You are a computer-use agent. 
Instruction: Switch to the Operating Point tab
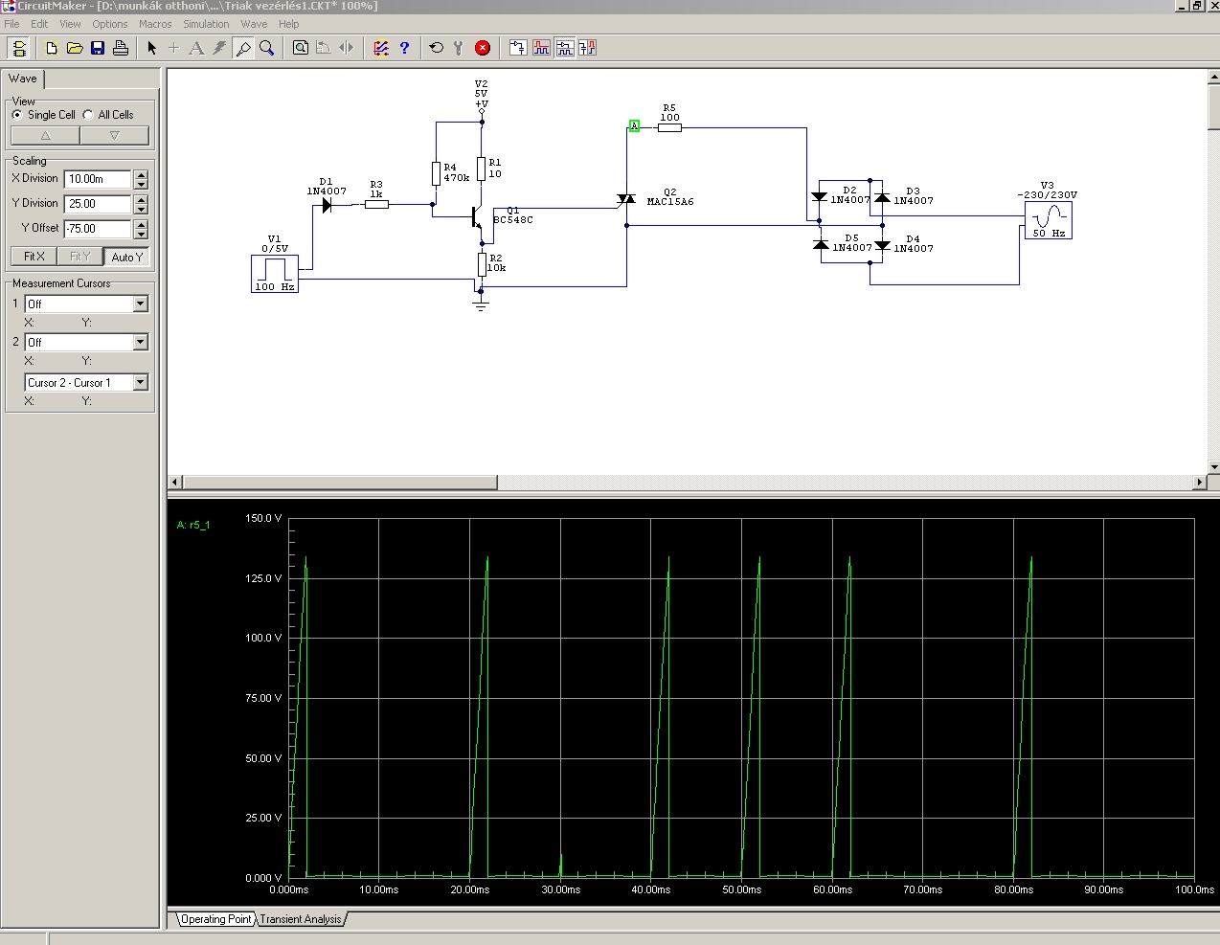coord(216,919)
